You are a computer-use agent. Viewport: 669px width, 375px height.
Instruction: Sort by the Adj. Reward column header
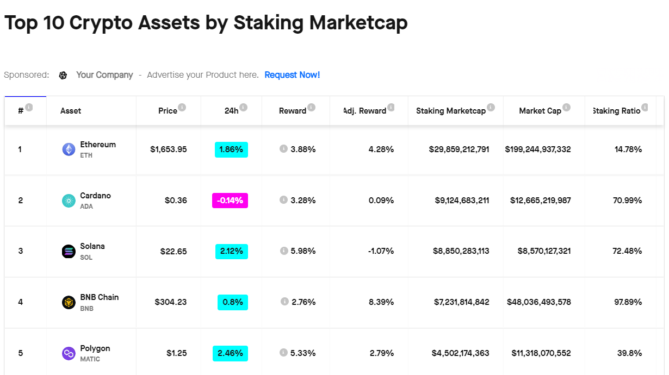point(365,111)
